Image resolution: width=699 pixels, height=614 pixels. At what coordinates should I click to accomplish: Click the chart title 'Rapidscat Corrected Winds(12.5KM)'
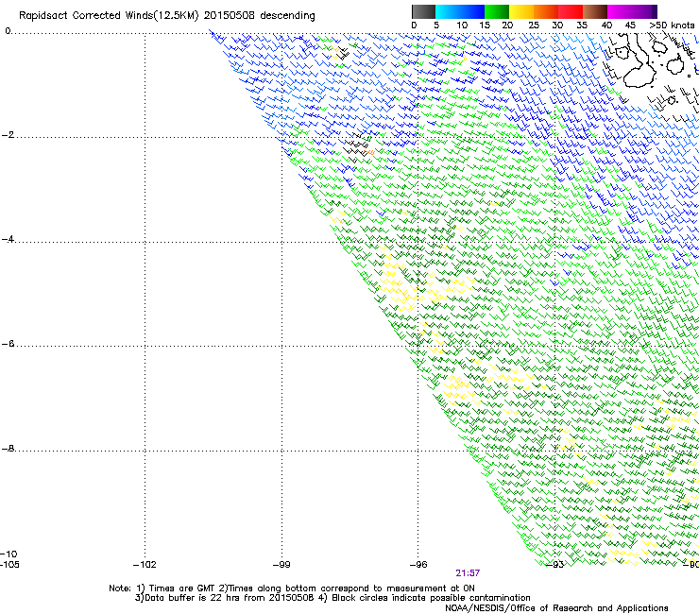pyautogui.click(x=109, y=16)
